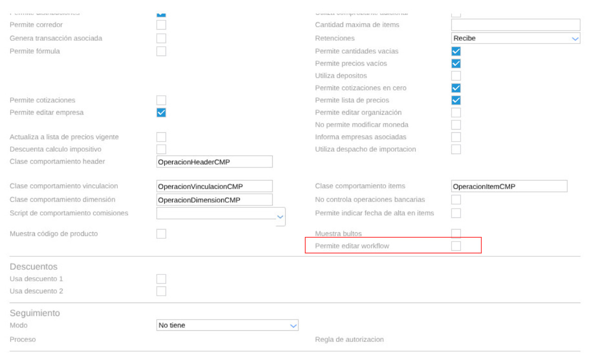607x353 pixels.
Task: Click the Clase comportamiento dimensión field
Action: (x=214, y=200)
